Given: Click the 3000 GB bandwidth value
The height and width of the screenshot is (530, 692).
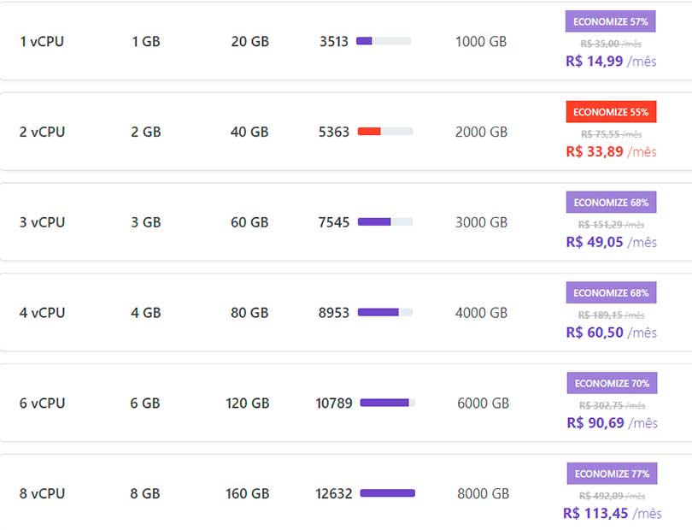Looking at the screenshot, I should click(481, 222).
